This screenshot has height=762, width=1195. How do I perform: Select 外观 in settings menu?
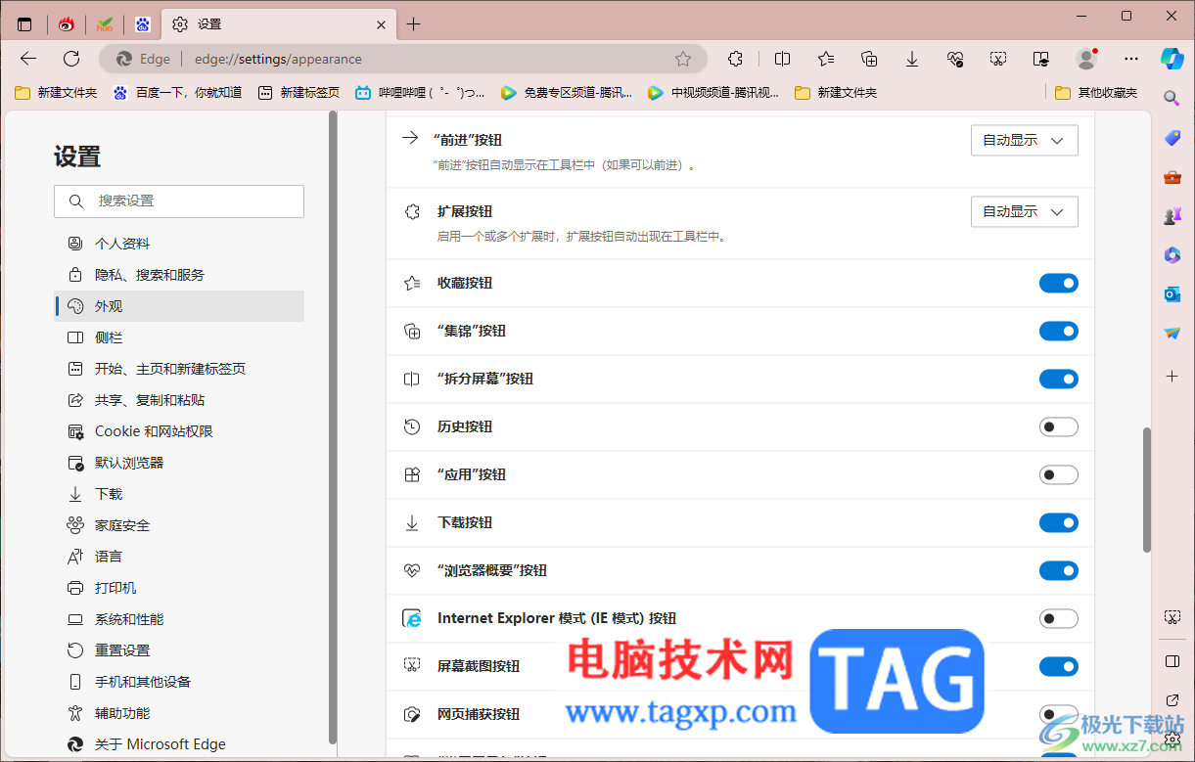[179, 306]
